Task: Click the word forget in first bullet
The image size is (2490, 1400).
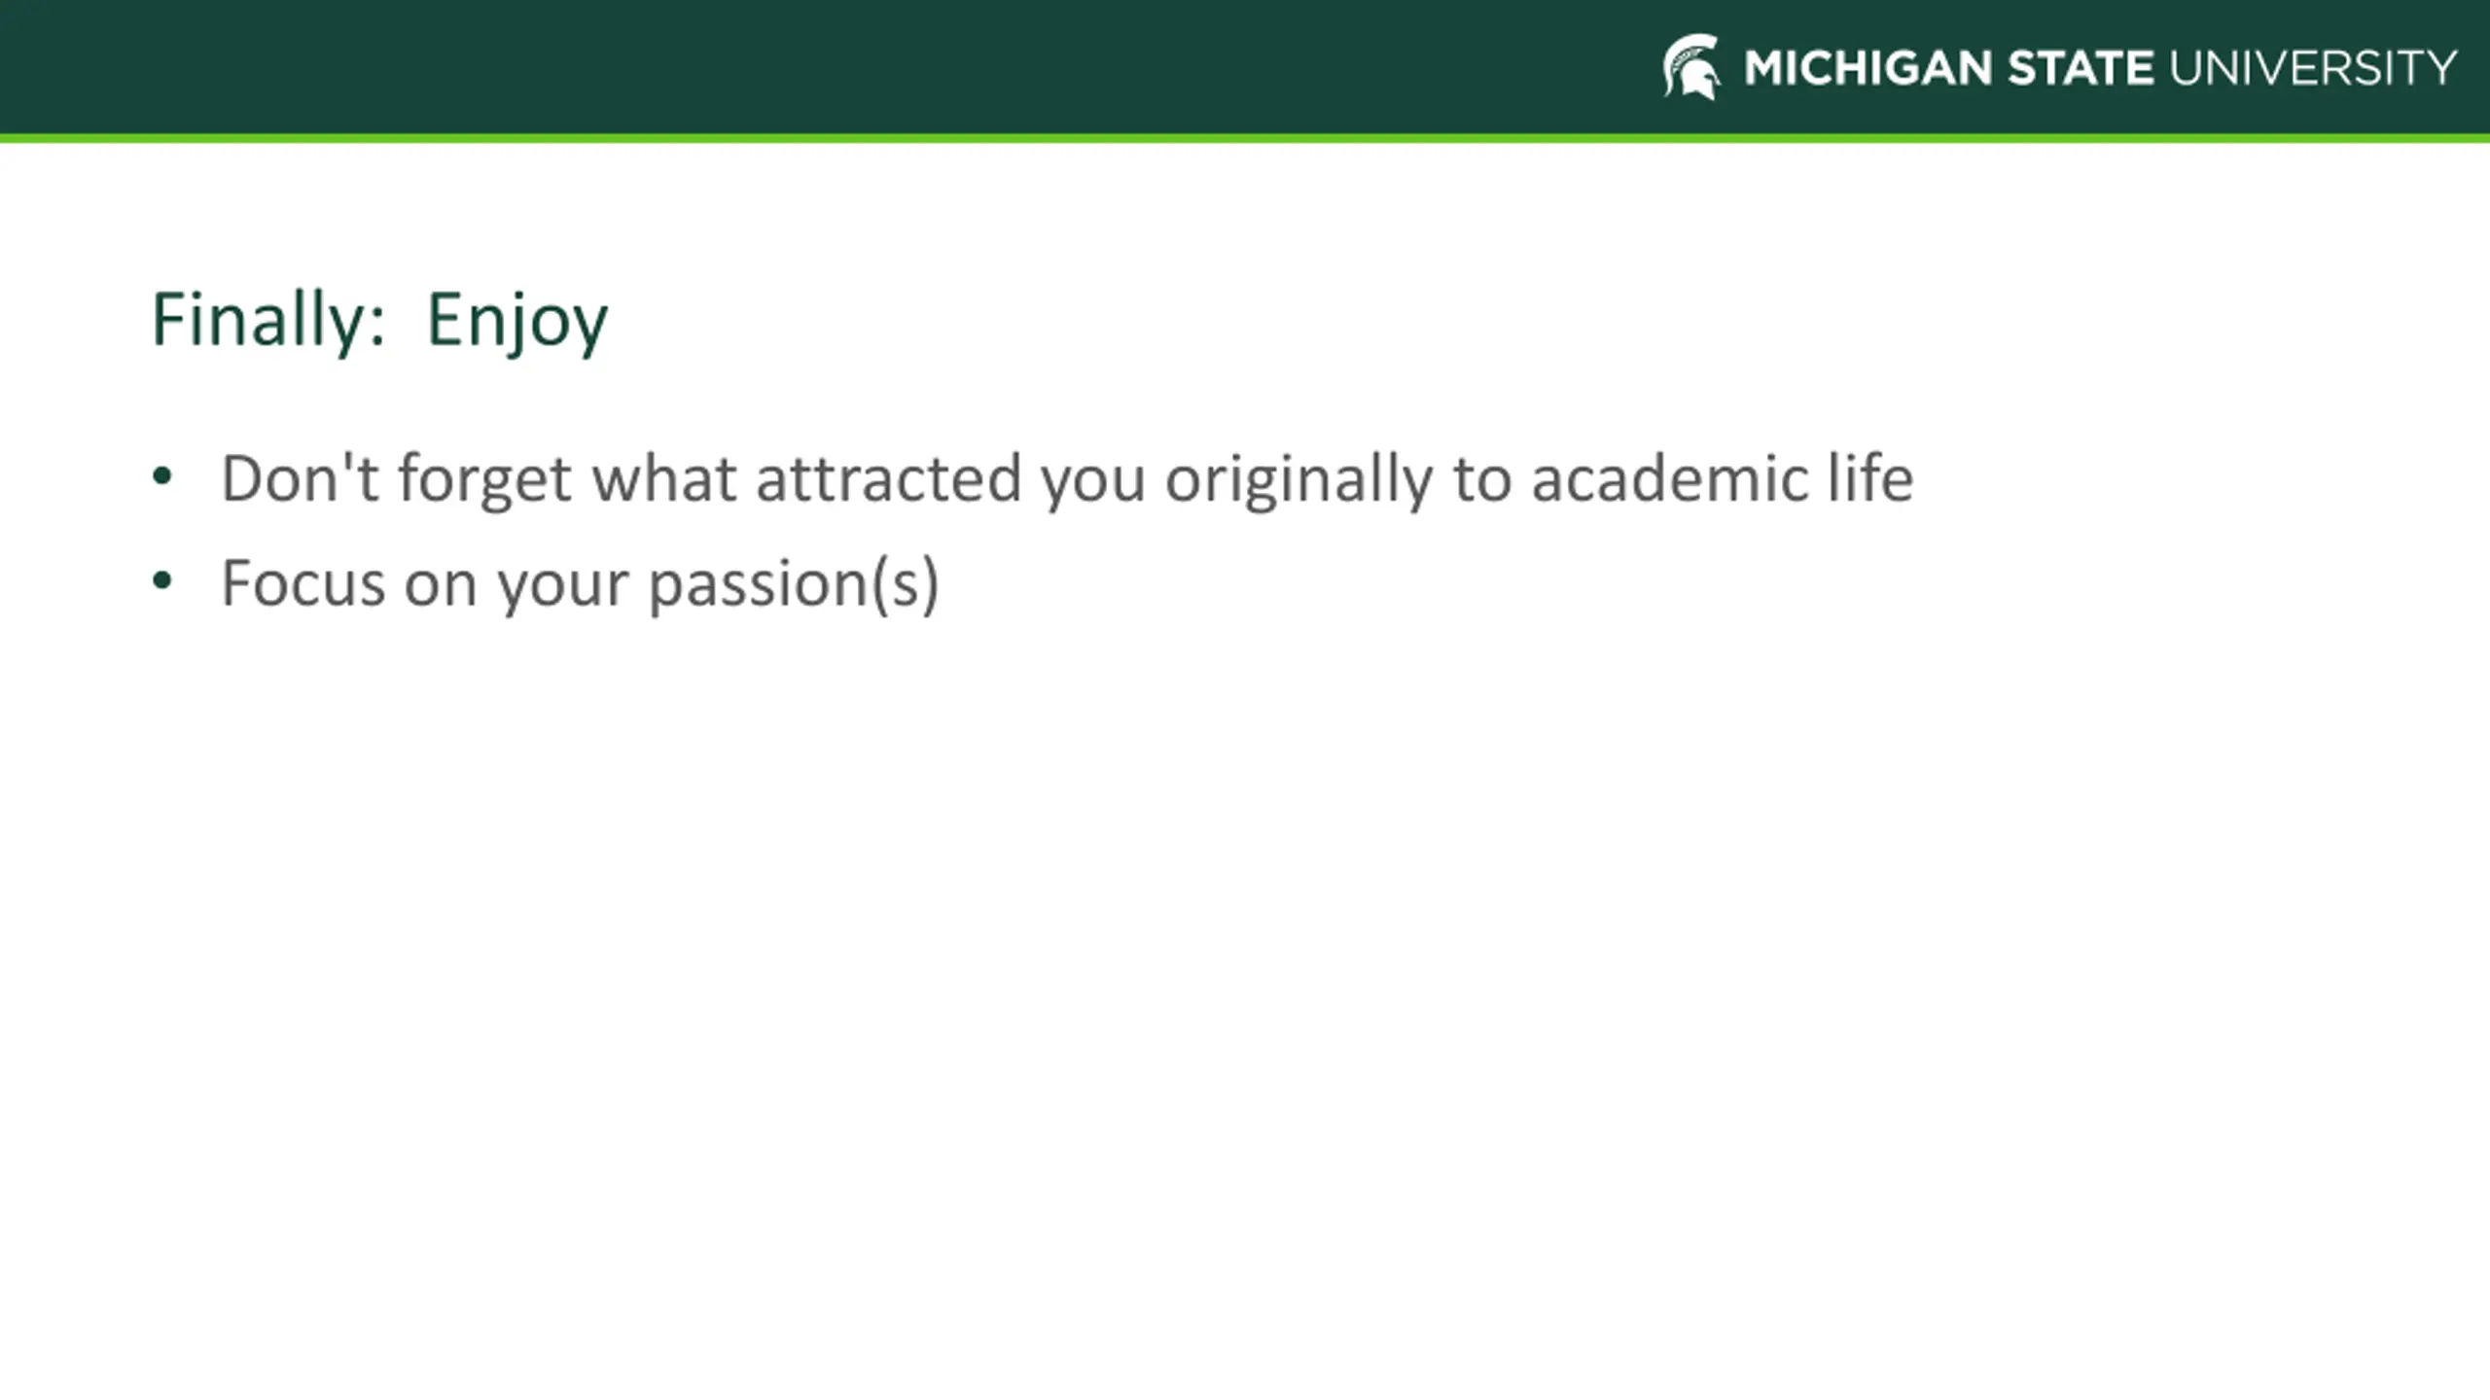Action: (484, 480)
